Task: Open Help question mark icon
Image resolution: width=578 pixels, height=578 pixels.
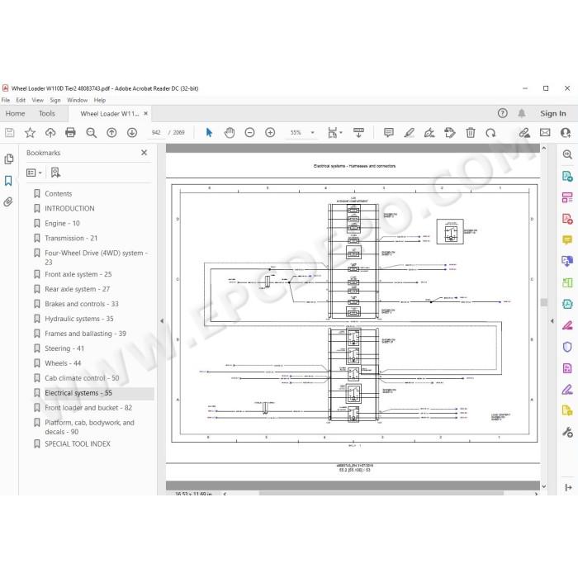Action: coord(502,113)
